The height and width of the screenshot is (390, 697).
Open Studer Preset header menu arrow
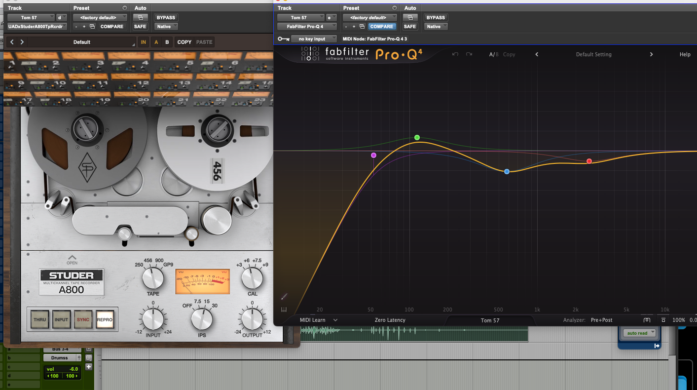124,8
